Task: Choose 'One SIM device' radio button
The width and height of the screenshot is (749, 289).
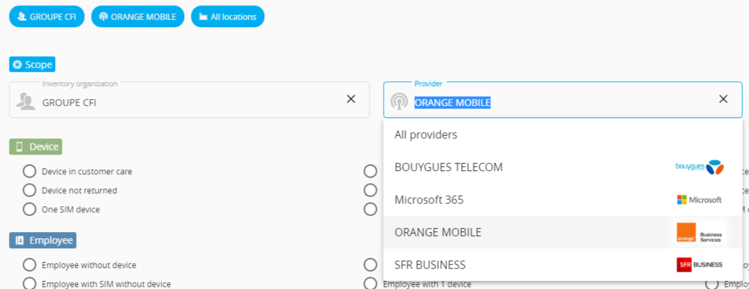Action: tap(29, 209)
